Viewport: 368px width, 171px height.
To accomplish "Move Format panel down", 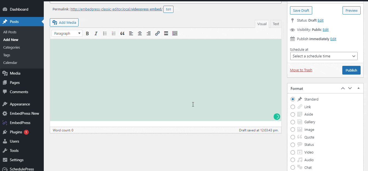I will (x=350, y=88).
